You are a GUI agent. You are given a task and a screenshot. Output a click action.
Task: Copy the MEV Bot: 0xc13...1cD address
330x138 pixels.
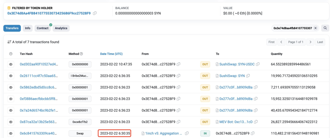(256, 122)
